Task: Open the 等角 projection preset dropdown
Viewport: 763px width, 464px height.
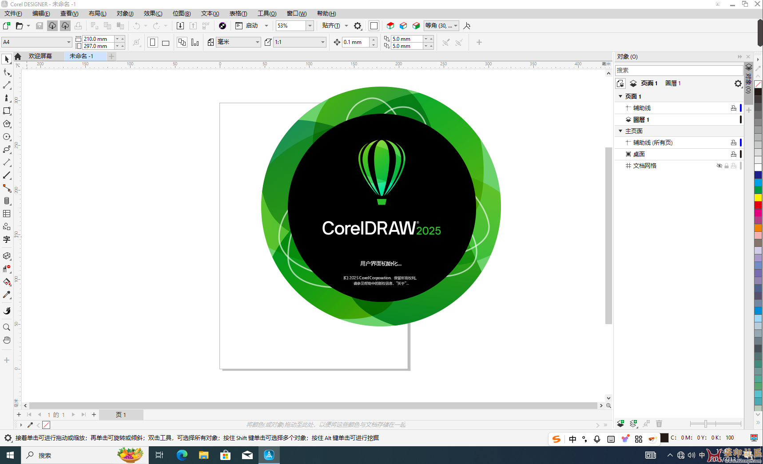Action: pos(456,26)
